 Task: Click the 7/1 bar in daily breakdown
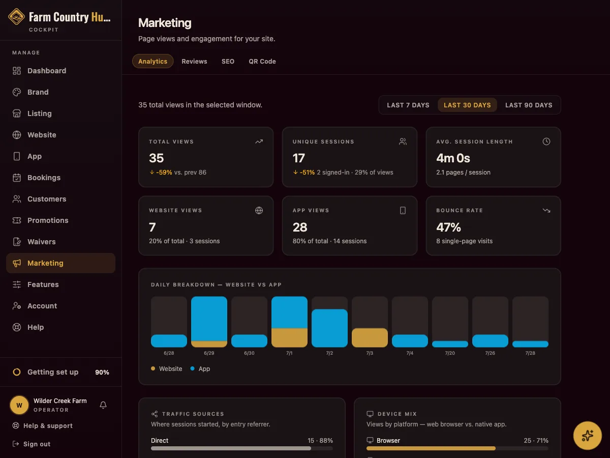(289, 322)
